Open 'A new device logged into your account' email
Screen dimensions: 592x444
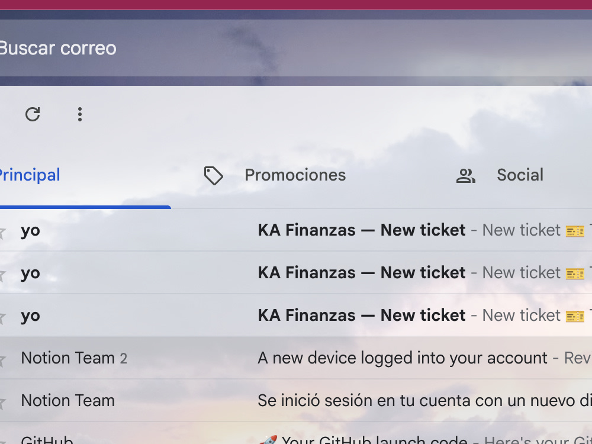click(x=296, y=358)
